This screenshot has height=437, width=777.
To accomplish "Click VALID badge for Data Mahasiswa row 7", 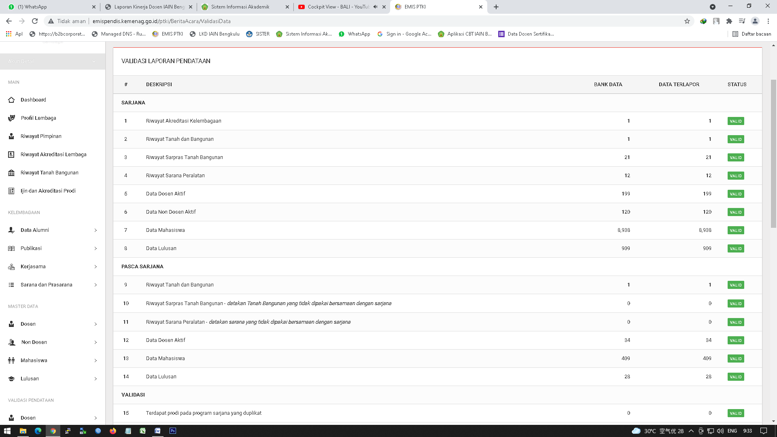I will 735,230.
